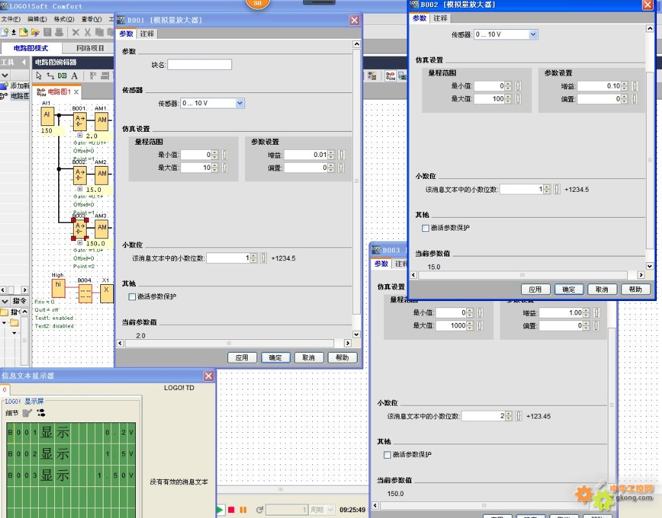662x518 pixels.
Task: Enable parameter protection checkbox in B001 dialog
Action: [132, 296]
